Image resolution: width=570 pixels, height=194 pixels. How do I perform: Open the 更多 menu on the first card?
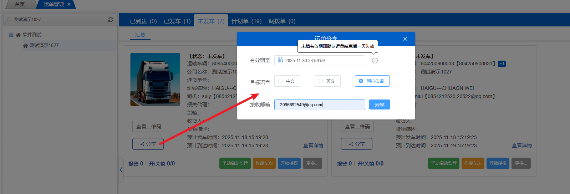tap(312, 163)
